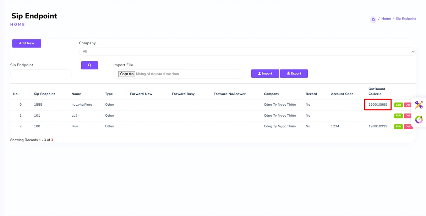
Task: Click the Sip Endpoint breadcrumb item
Action: pyautogui.click(x=406, y=19)
